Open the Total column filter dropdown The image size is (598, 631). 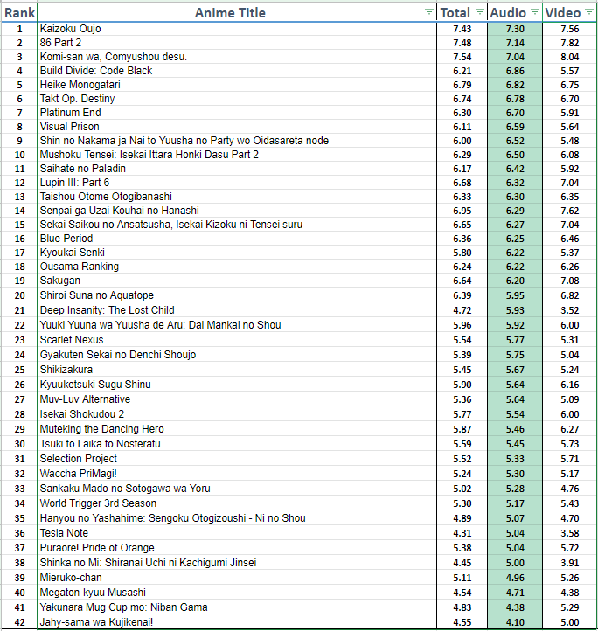click(480, 12)
